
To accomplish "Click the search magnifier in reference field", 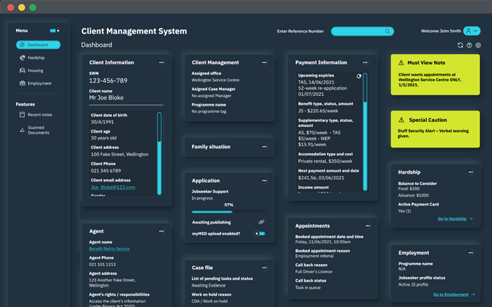I will [387, 31].
